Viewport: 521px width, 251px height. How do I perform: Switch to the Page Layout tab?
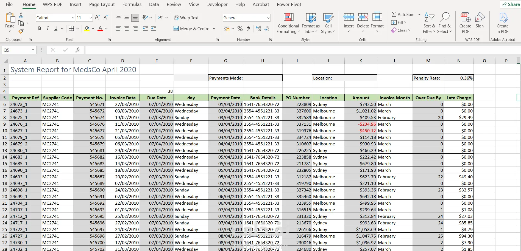[x=102, y=4]
